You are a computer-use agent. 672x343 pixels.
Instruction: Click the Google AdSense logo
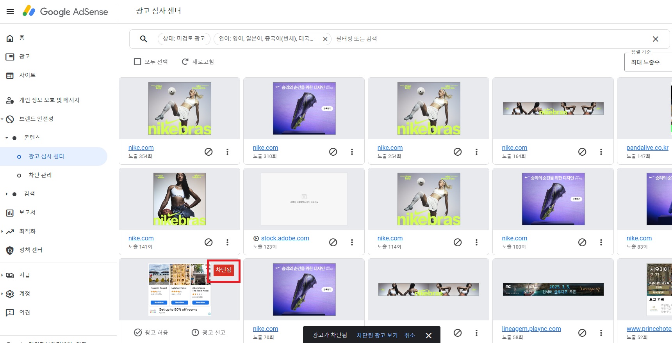tap(65, 11)
